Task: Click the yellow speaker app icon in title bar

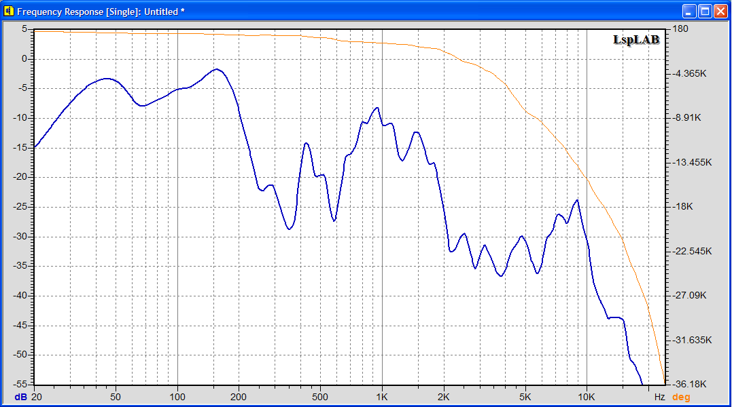Action: pos(8,11)
